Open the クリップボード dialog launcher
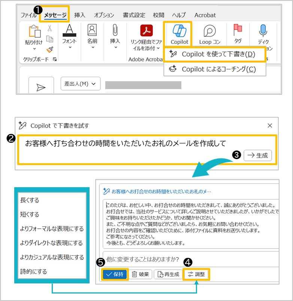The image size is (293, 301). (55, 59)
